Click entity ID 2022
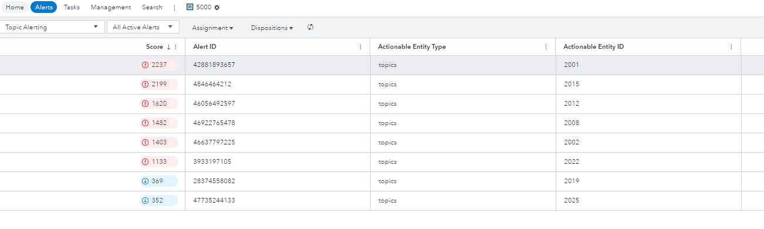This screenshot has height=229, width=764. tap(571, 162)
